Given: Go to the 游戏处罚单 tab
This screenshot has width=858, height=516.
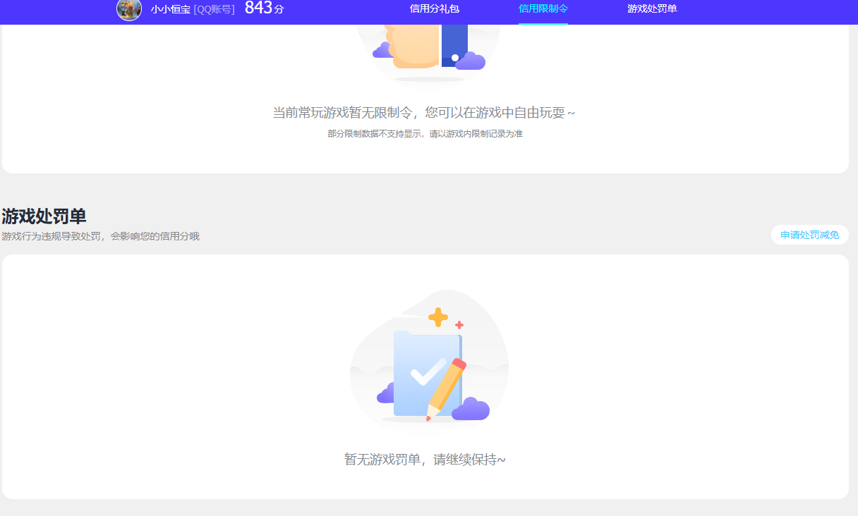Looking at the screenshot, I should point(652,8).
